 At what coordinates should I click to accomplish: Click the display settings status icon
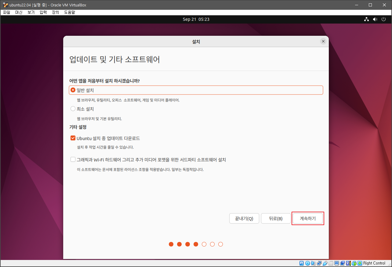[336, 263]
